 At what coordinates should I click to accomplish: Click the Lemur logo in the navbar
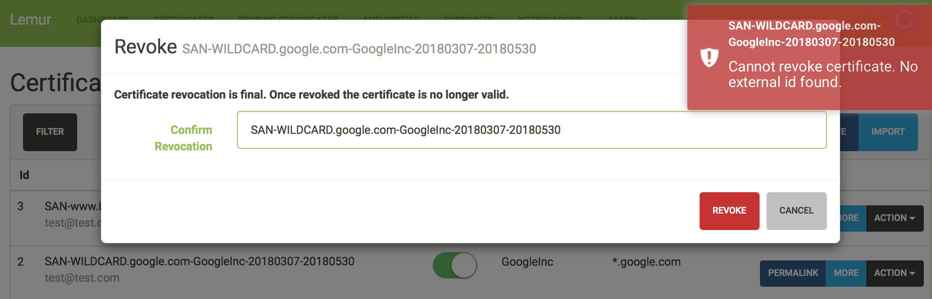[x=31, y=20]
